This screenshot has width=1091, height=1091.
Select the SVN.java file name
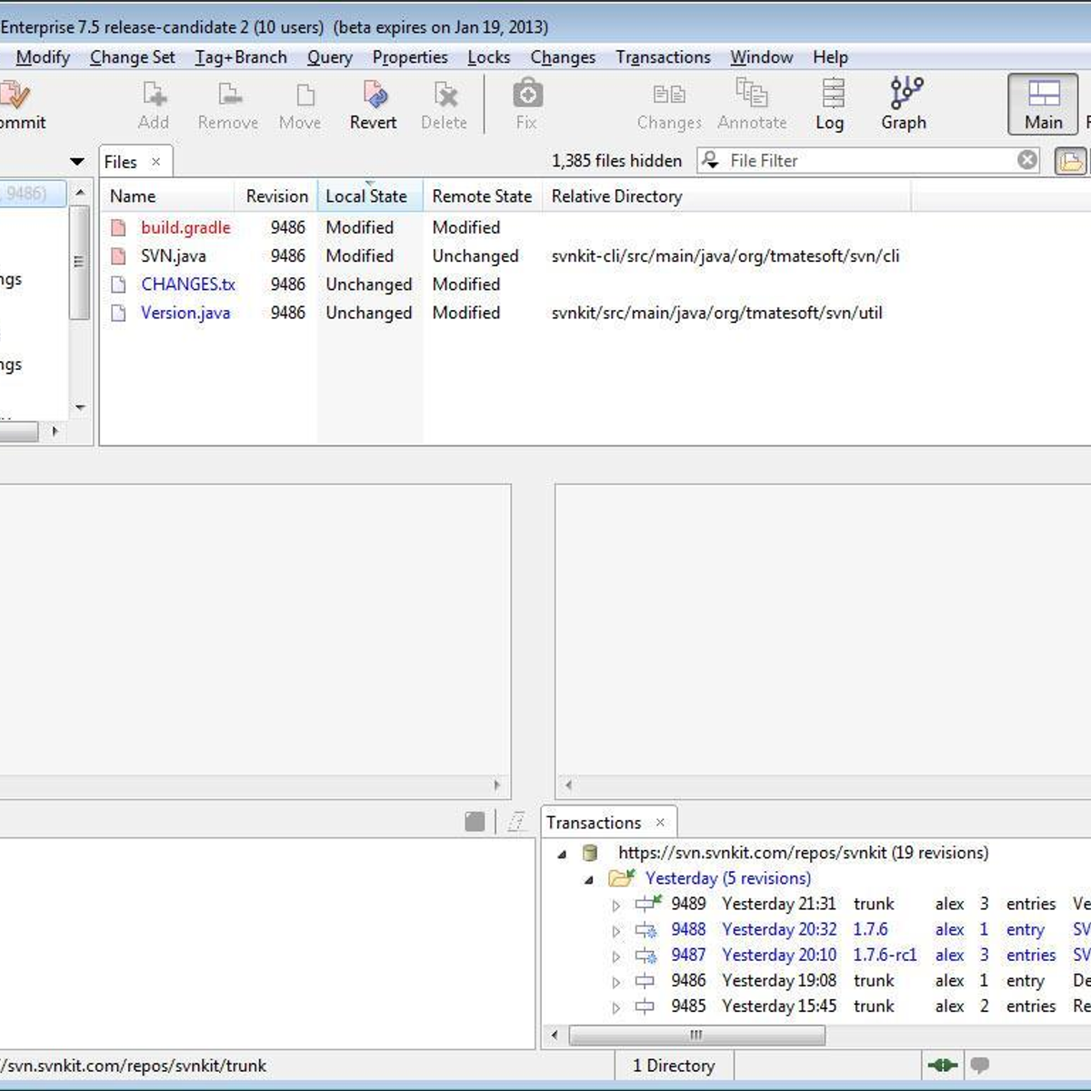(x=174, y=256)
